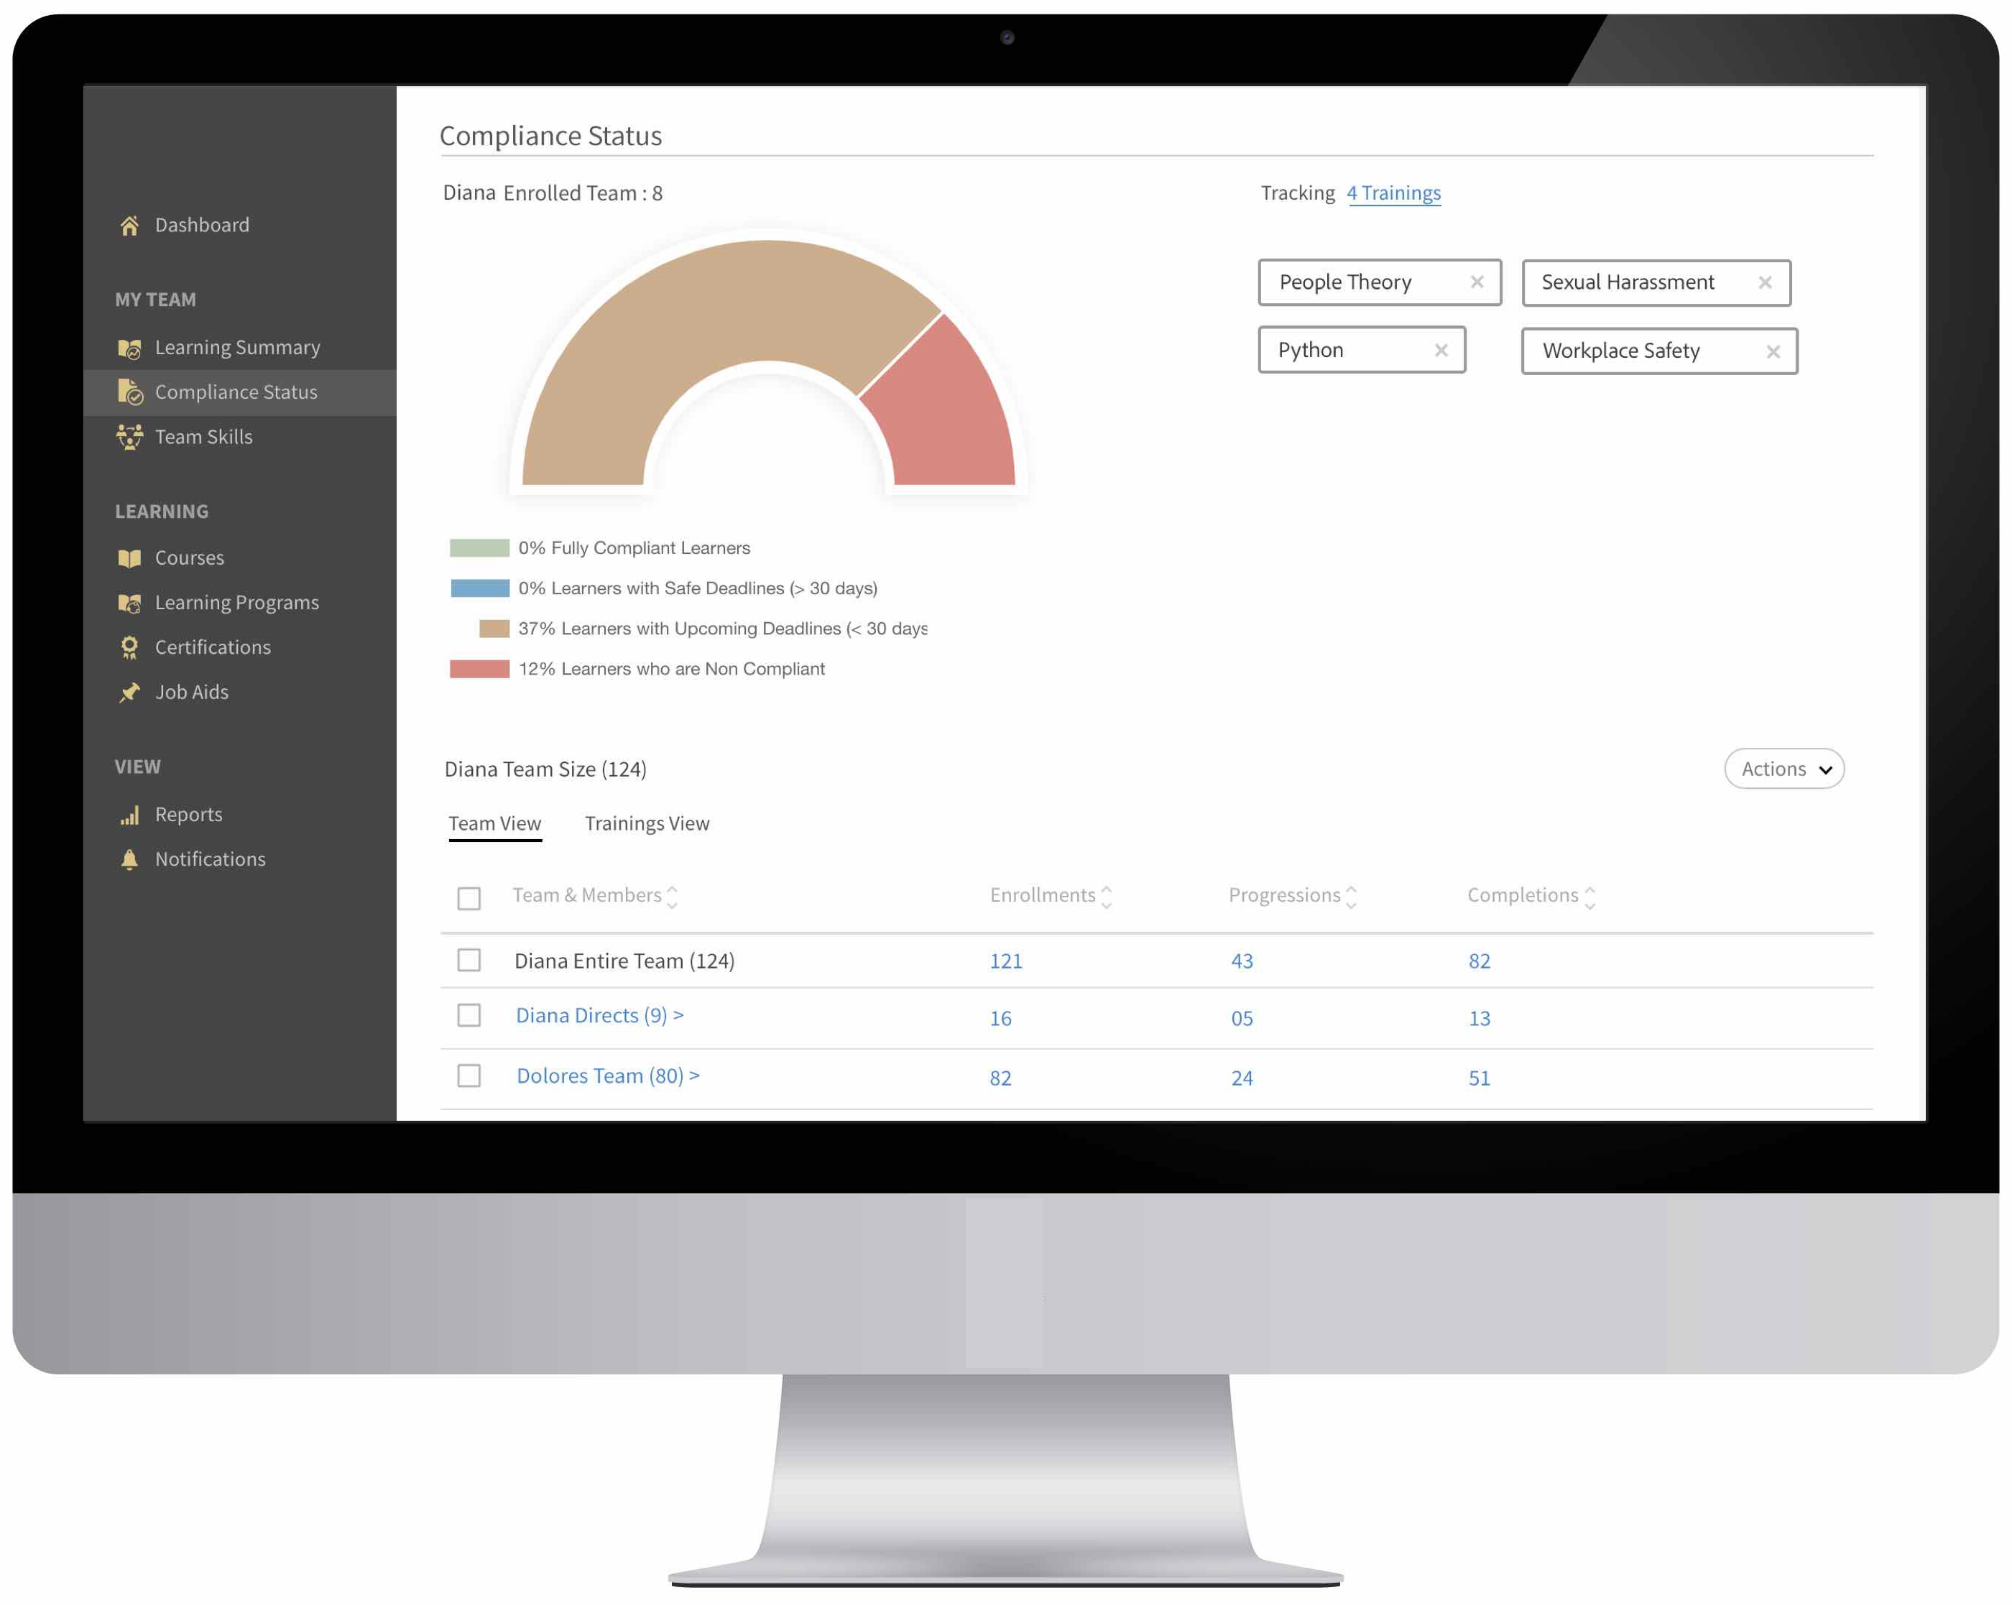This screenshot has width=2012, height=1605.
Task: Open Diana Entire Team completions count 82
Action: (1479, 961)
